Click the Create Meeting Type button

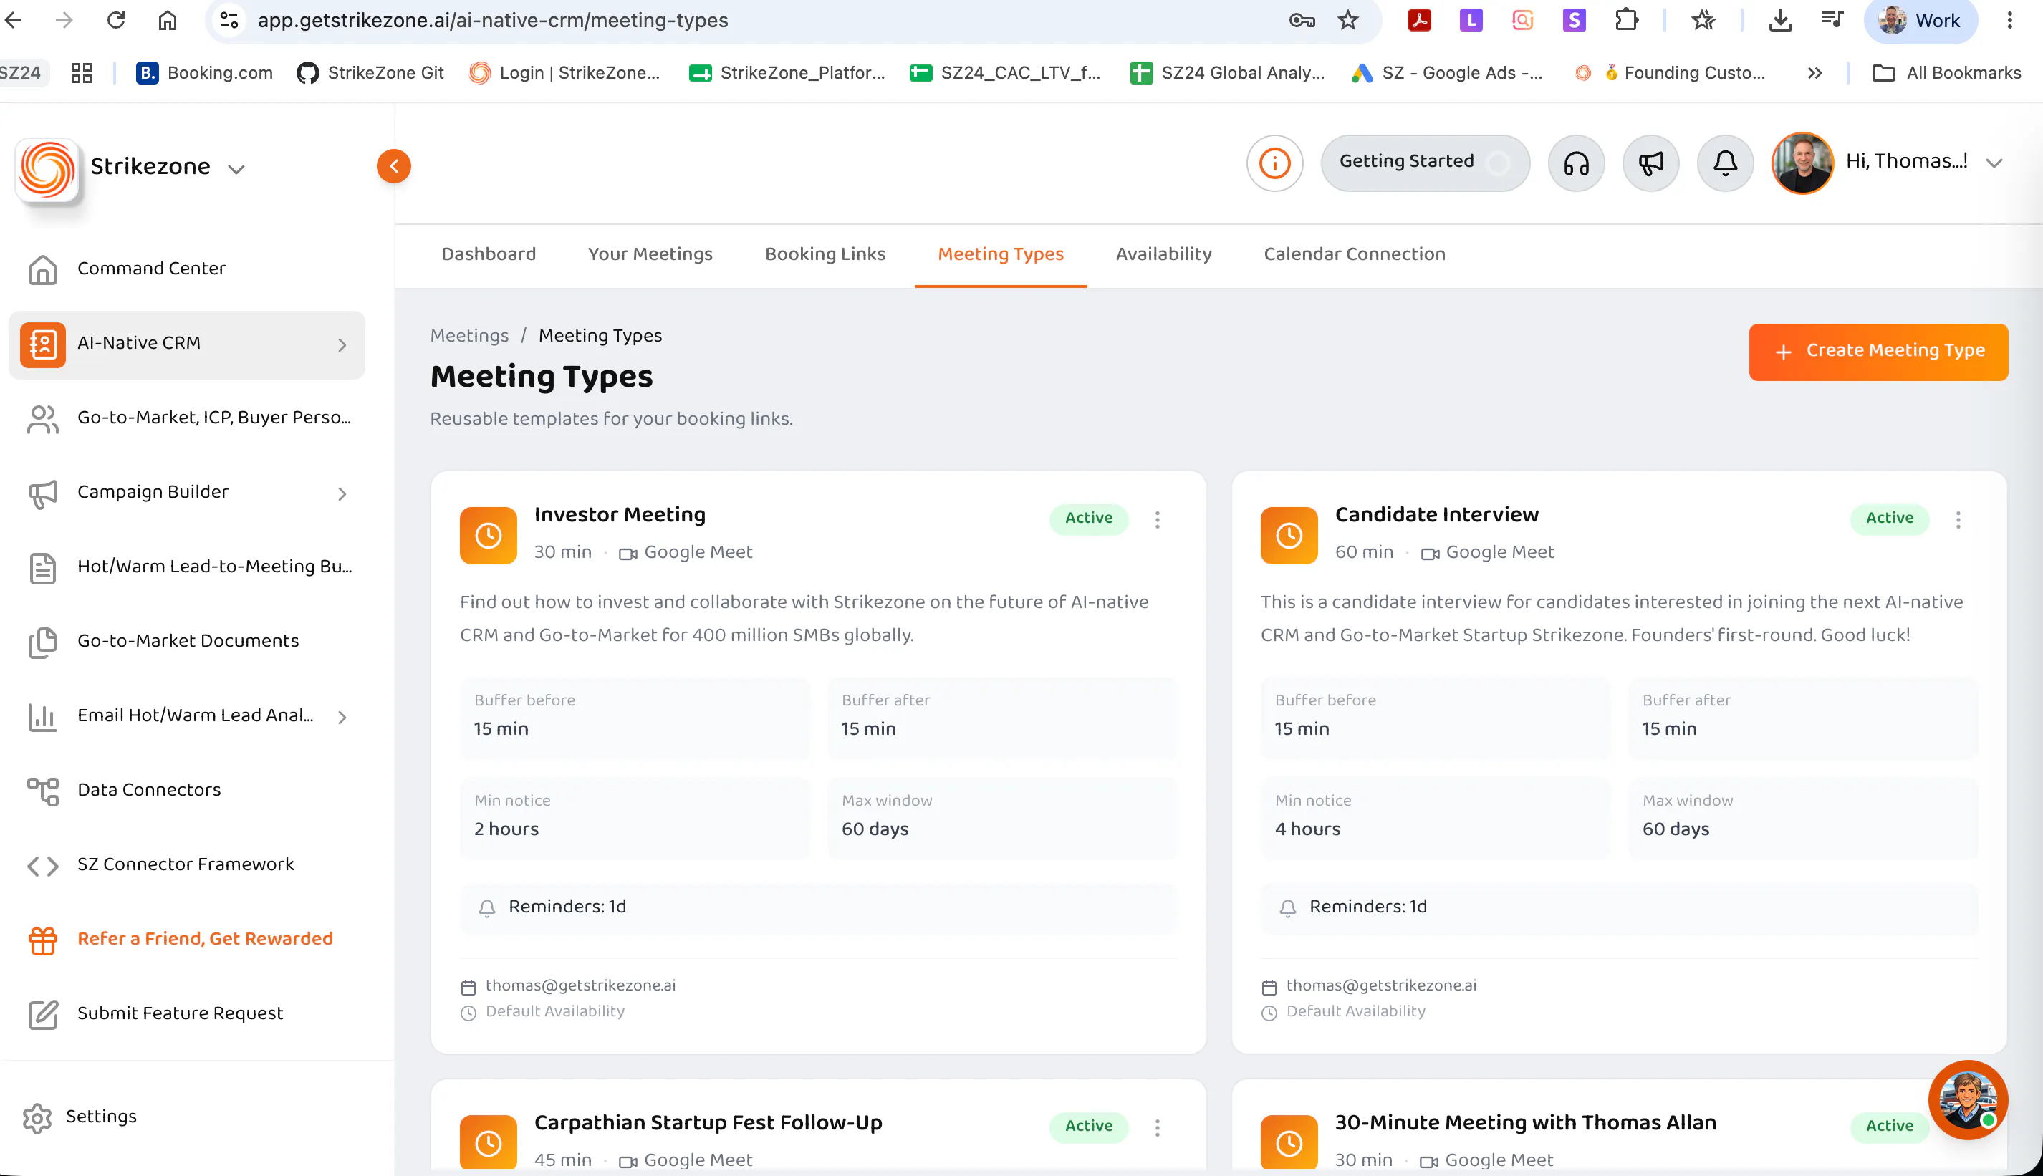point(1878,352)
